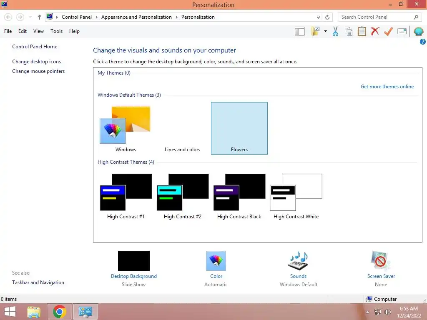Select High Contrast #2 theme
427x320 pixels.
click(183, 196)
